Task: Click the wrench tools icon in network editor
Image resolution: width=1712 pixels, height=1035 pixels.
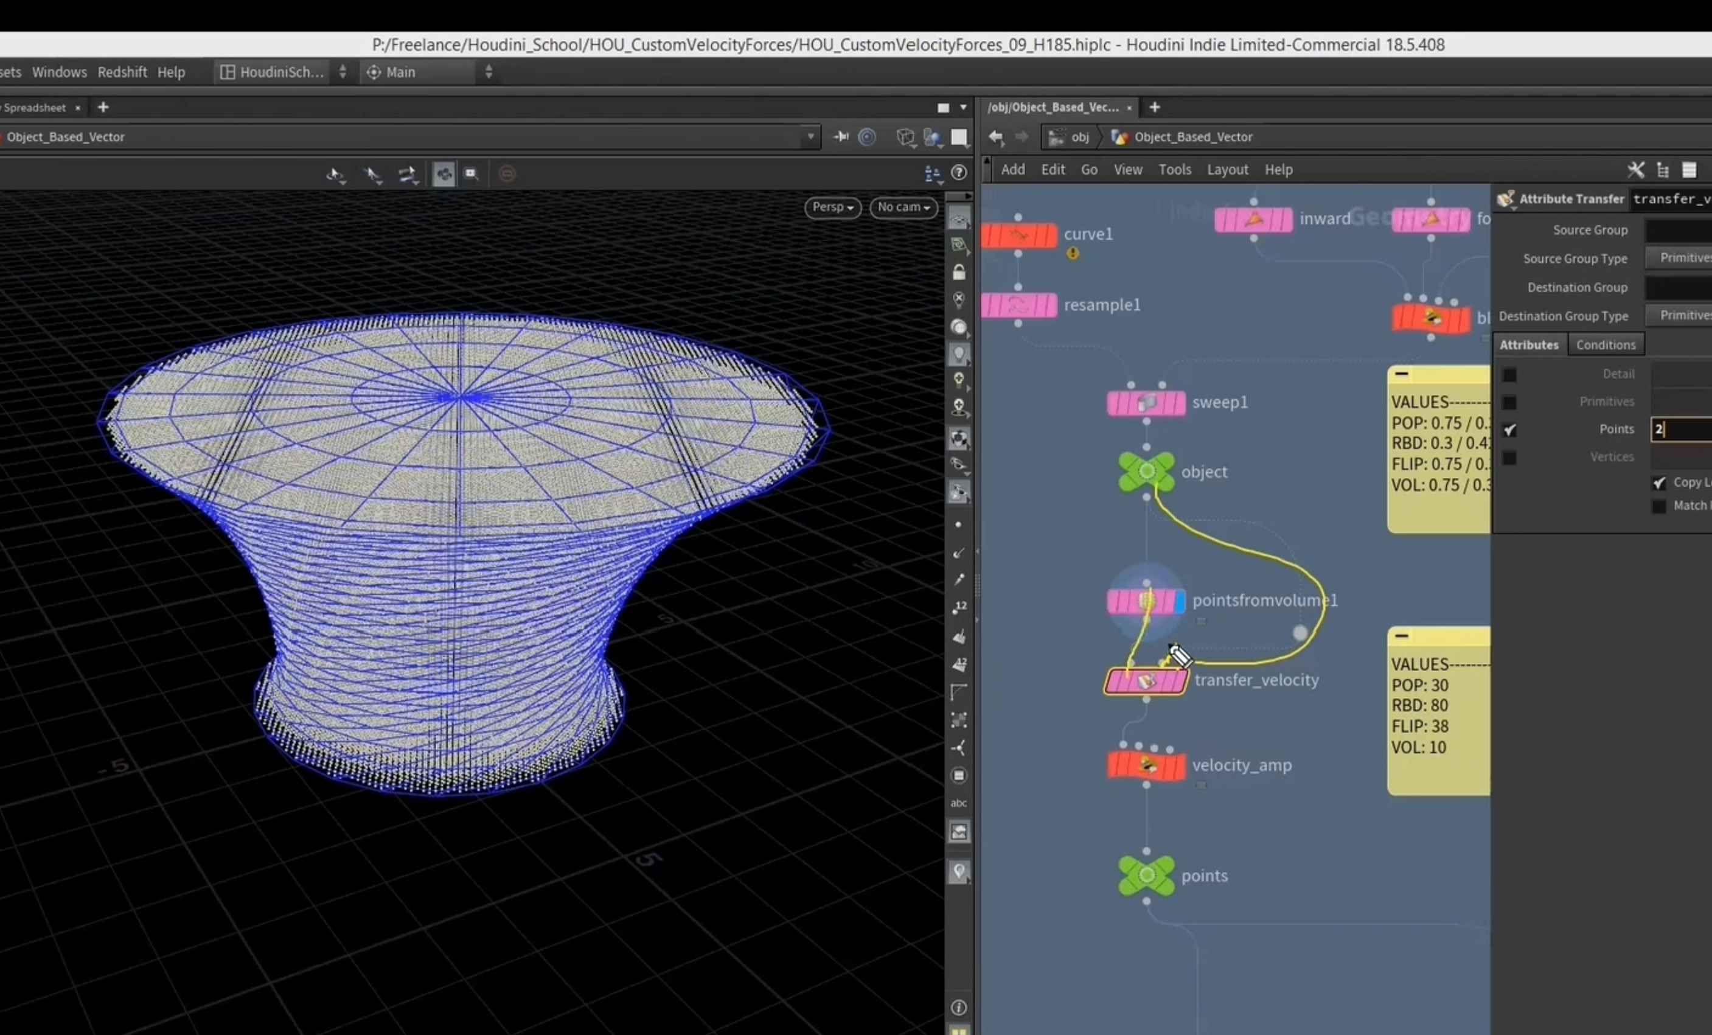Action: coord(1635,170)
